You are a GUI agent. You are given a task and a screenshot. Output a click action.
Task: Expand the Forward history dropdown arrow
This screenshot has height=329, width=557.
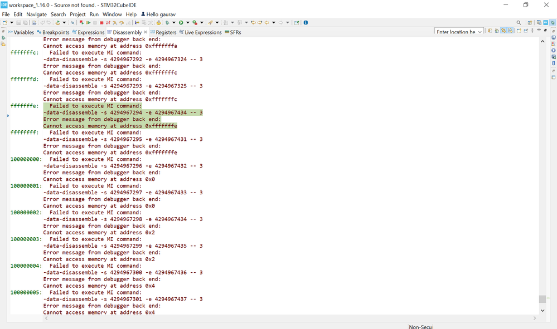point(287,23)
